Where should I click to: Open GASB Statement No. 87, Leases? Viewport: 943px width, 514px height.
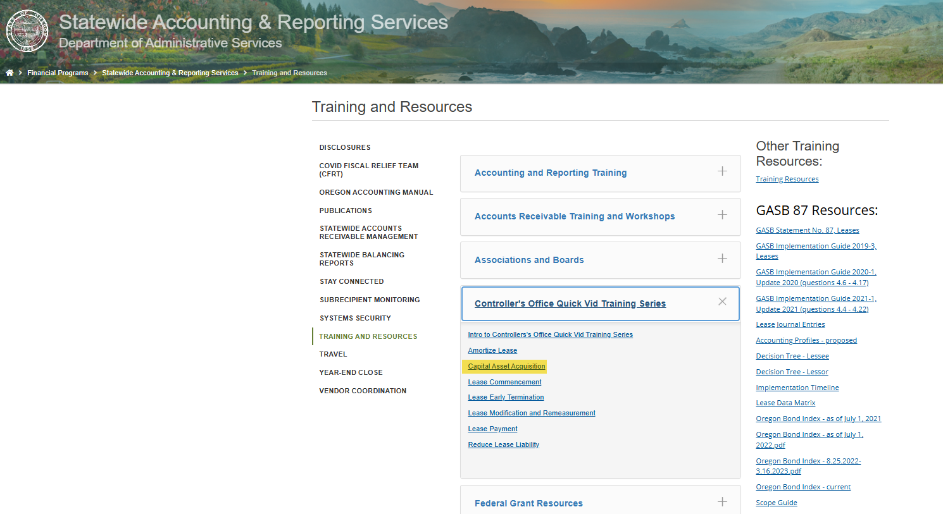(807, 230)
